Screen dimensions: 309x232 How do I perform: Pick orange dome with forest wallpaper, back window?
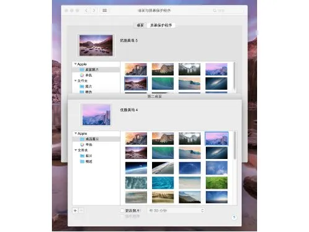coord(163,69)
